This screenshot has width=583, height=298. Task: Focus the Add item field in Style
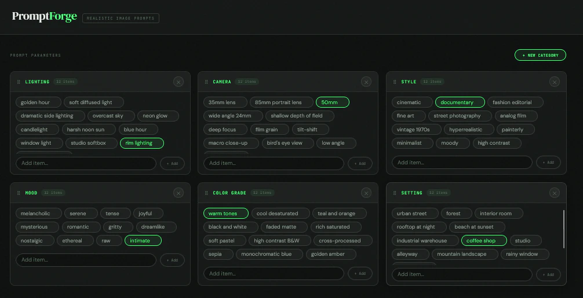pos(462,163)
